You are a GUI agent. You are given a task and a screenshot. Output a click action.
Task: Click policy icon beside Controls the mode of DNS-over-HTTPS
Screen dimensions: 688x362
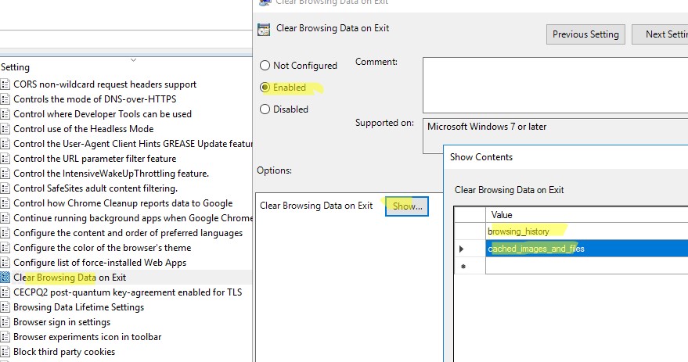pos(5,99)
